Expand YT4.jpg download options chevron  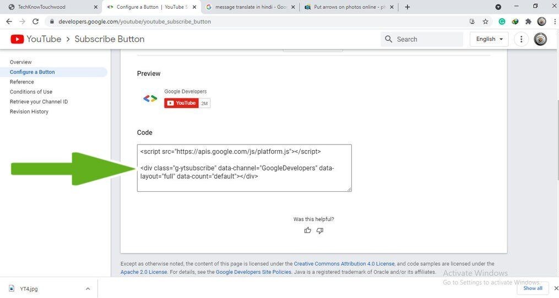(88, 289)
